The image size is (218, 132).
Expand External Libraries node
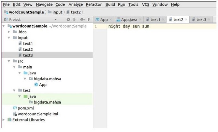[x=4, y=120]
